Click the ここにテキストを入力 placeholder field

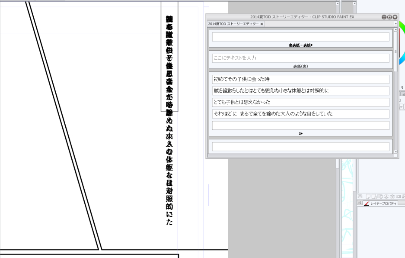tap(301, 58)
